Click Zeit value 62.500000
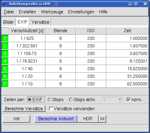This screenshot has height=133, width=150. tap(127, 84)
